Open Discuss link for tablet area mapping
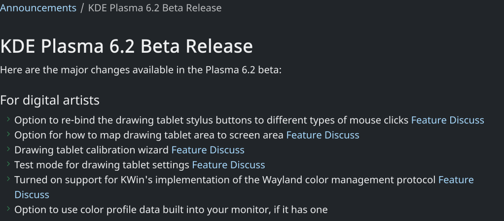The image size is (504, 221). 343,135
